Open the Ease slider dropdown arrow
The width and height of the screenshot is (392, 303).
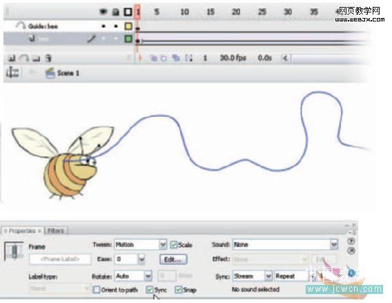[x=141, y=259]
